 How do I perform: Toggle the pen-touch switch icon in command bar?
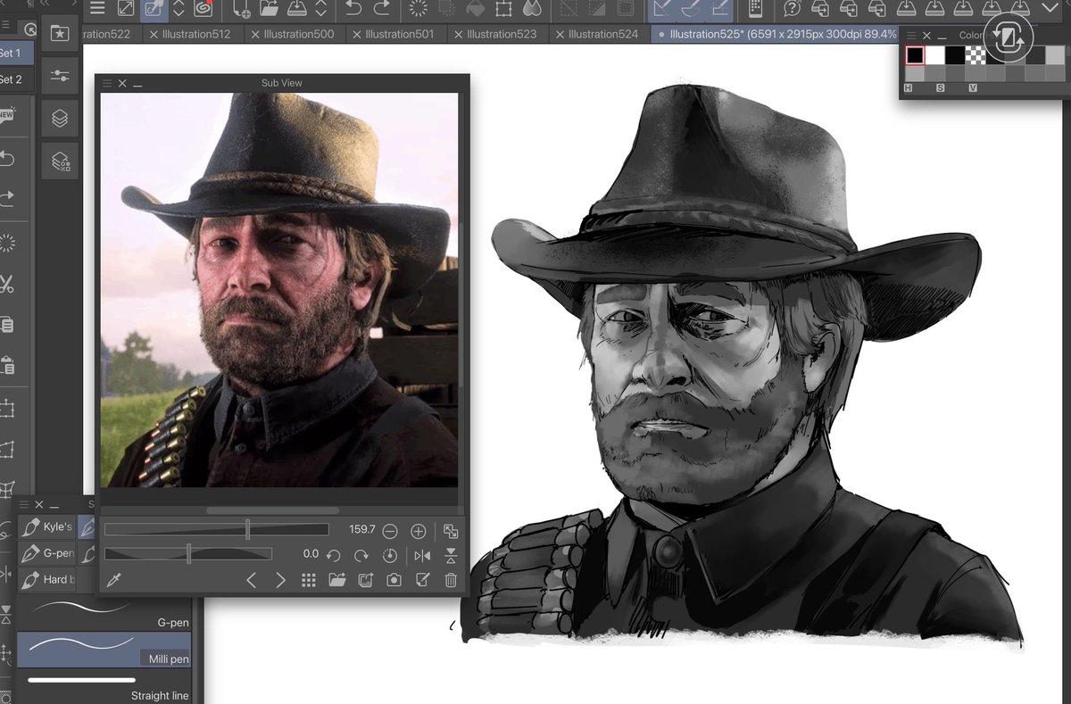[x=154, y=9]
